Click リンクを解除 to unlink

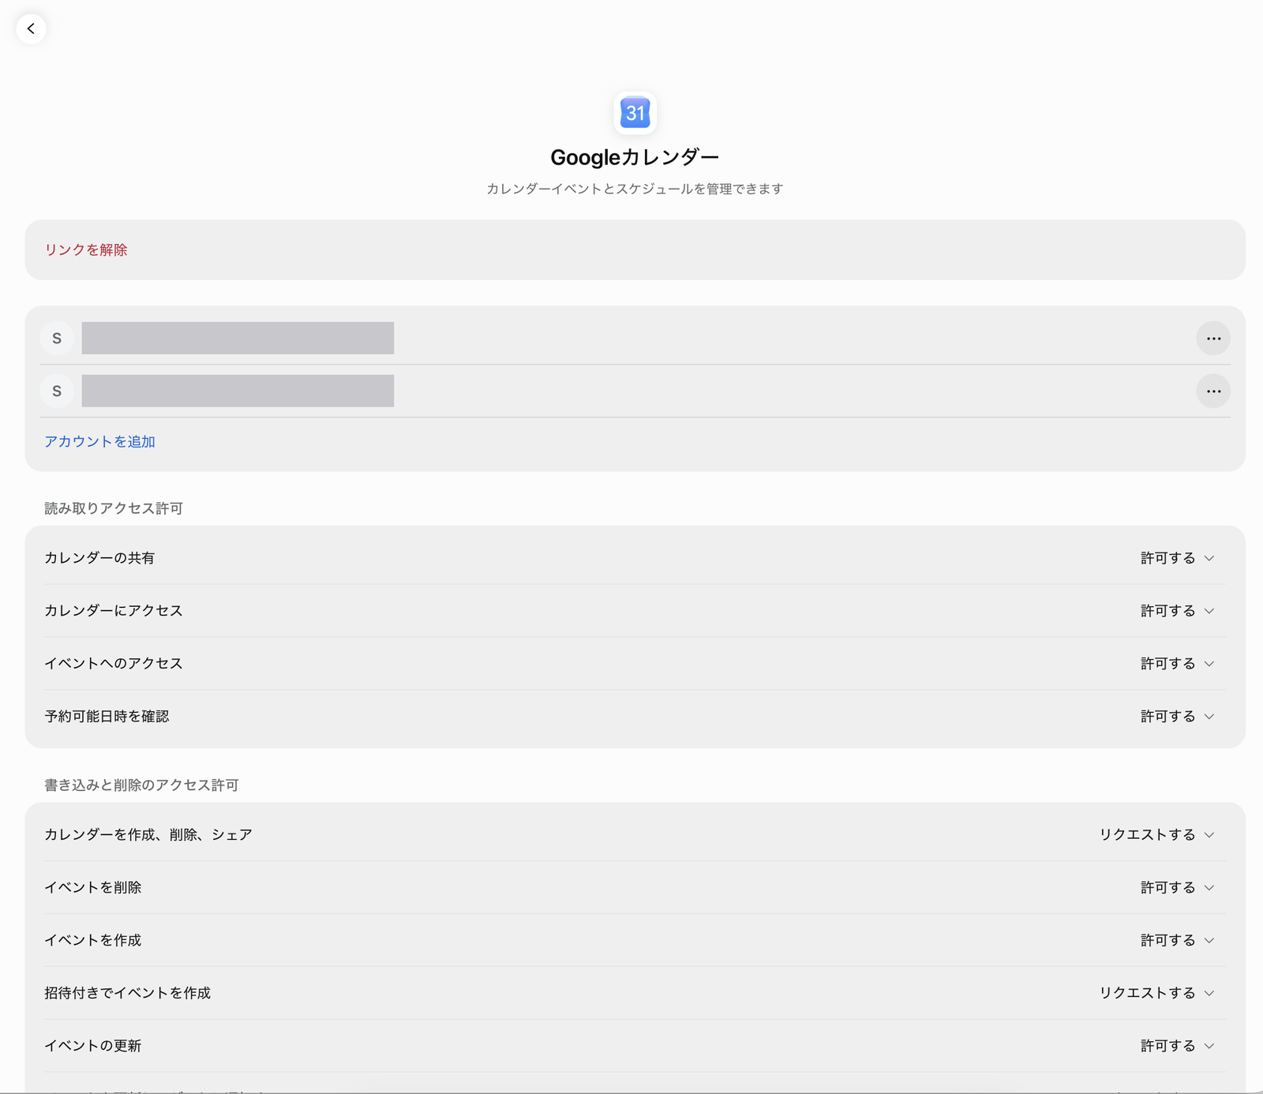[x=86, y=249]
